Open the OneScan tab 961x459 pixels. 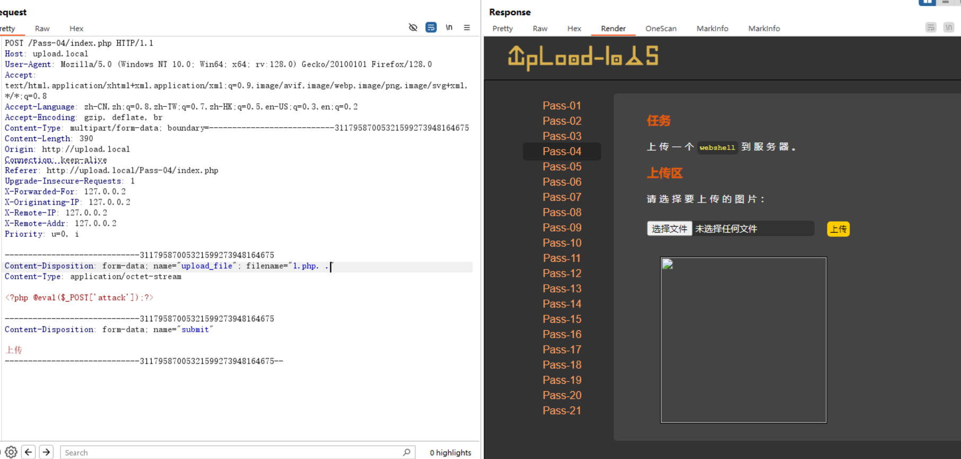661,29
